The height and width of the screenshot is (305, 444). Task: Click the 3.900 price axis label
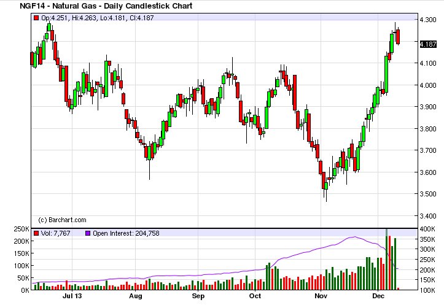pos(428,107)
